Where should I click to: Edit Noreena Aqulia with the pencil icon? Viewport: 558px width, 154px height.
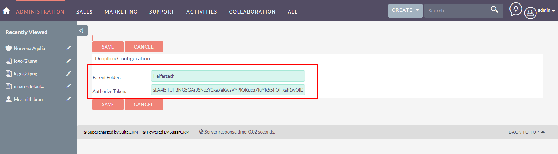tap(69, 48)
